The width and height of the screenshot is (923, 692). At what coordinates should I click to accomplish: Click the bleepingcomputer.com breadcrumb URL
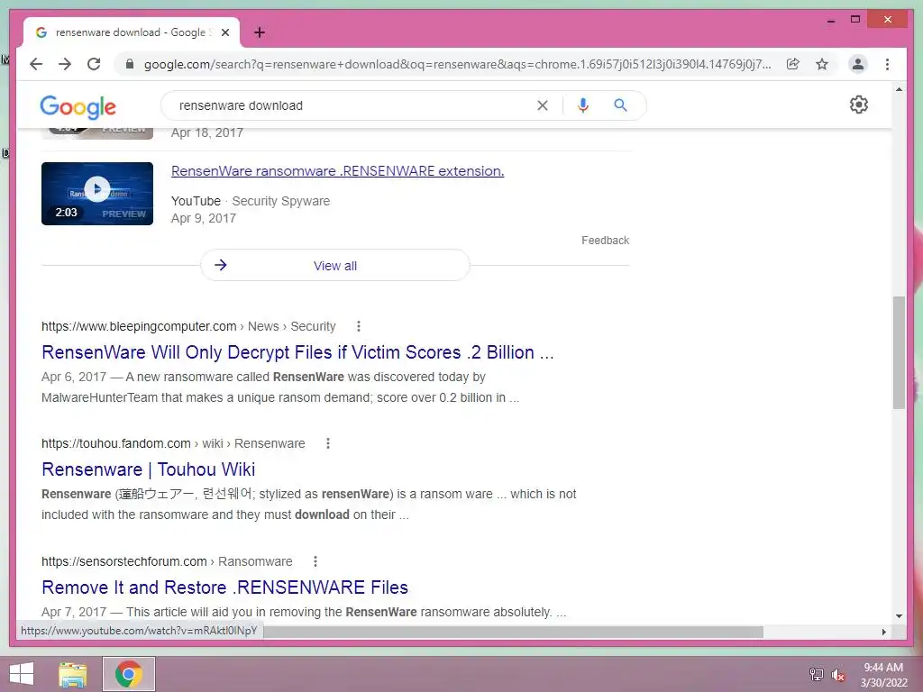(x=188, y=326)
